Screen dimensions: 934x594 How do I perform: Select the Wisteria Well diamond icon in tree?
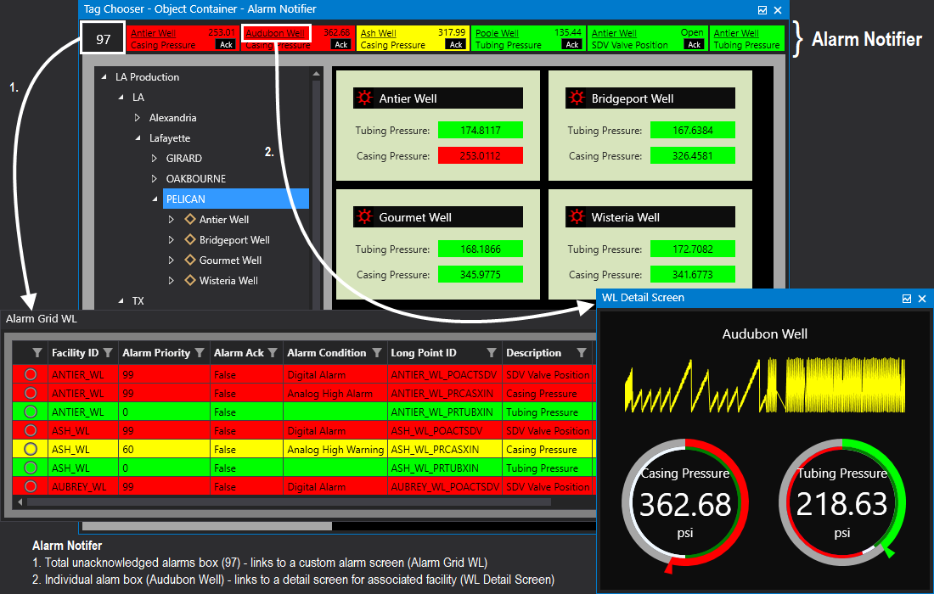pyautogui.click(x=190, y=280)
